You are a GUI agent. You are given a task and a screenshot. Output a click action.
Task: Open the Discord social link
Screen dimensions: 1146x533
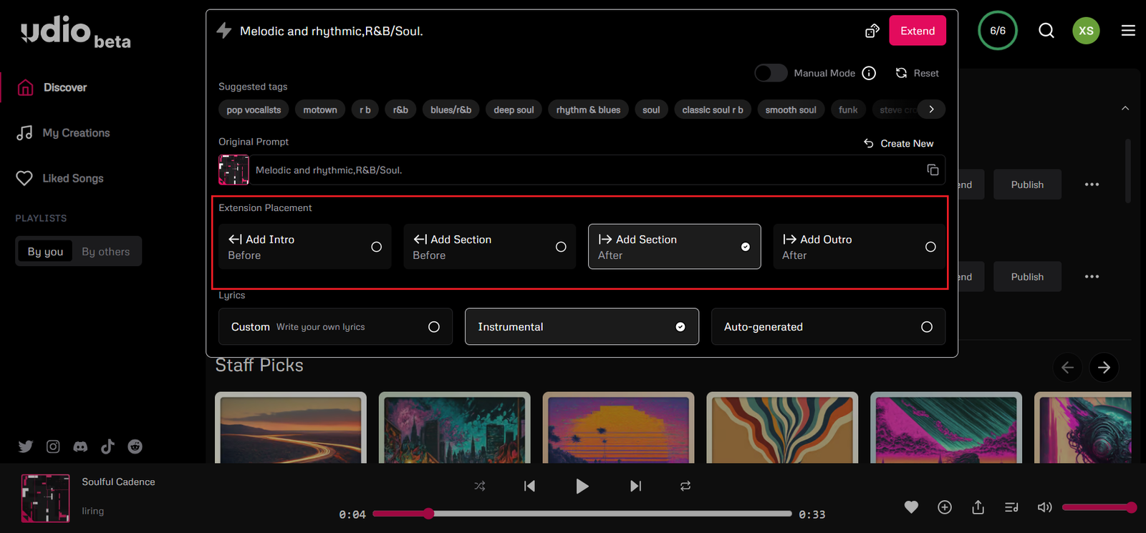[80, 446]
